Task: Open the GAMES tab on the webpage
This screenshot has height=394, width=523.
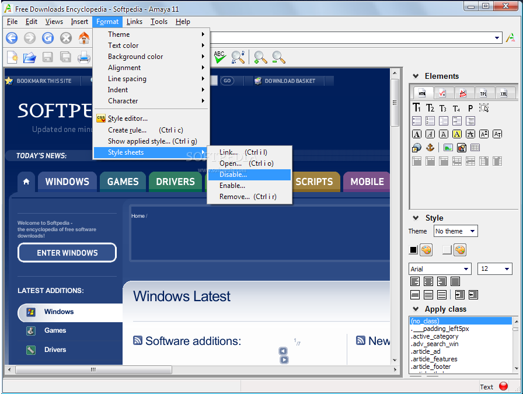Action: point(123,182)
